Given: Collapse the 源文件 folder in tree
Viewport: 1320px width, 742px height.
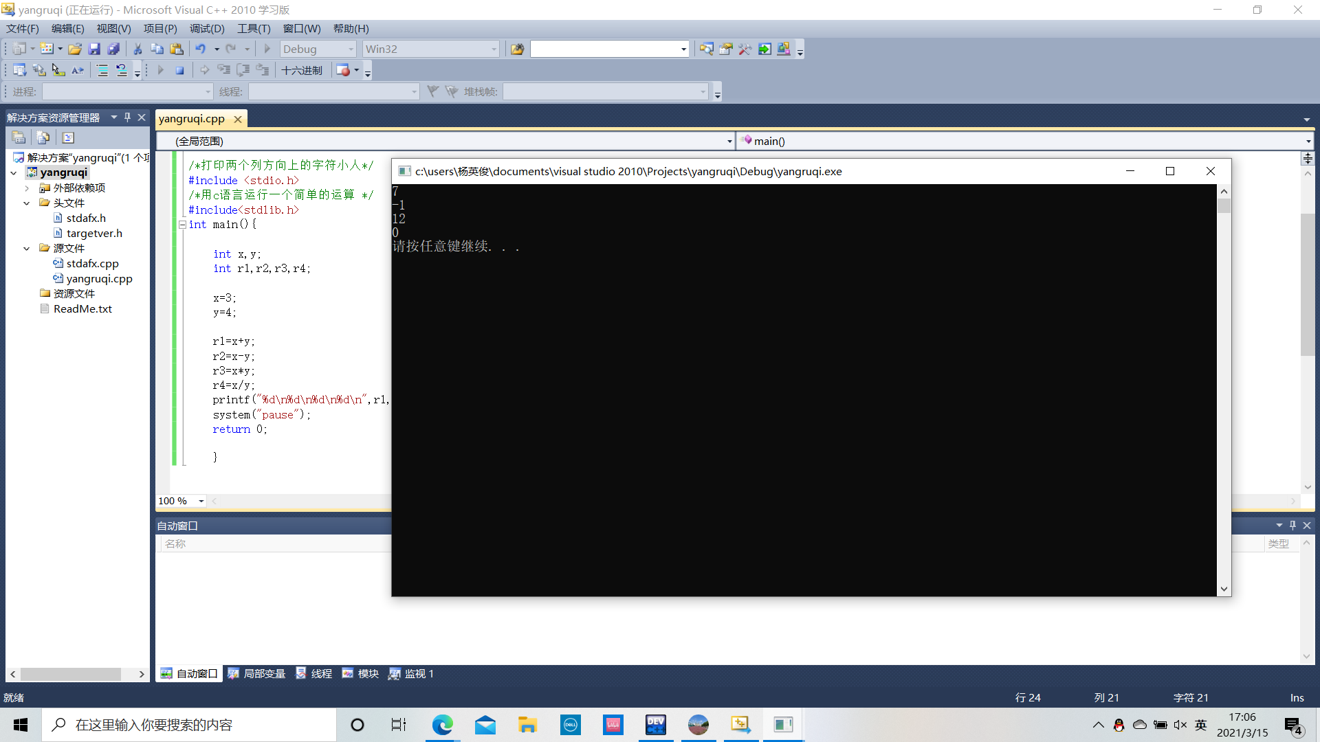Looking at the screenshot, I should pyautogui.click(x=26, y=248).
